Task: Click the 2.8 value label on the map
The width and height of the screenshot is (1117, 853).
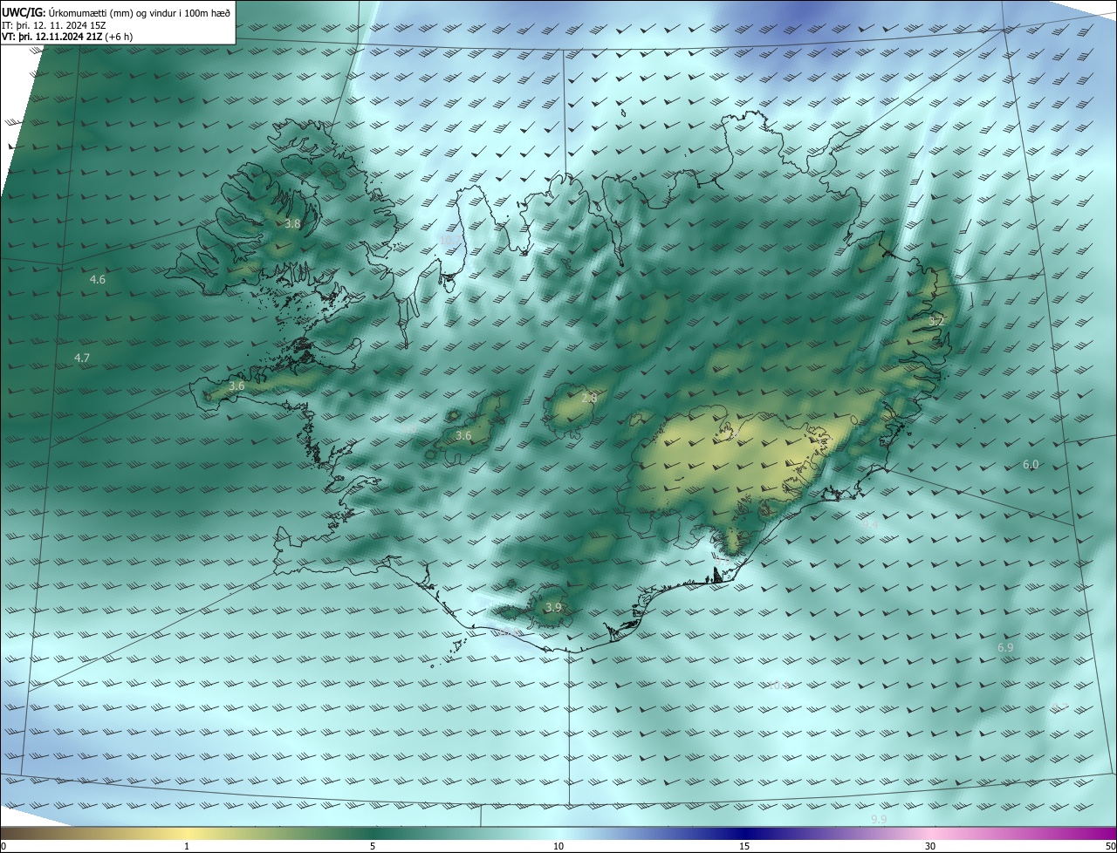Action: tap(589, 399)
